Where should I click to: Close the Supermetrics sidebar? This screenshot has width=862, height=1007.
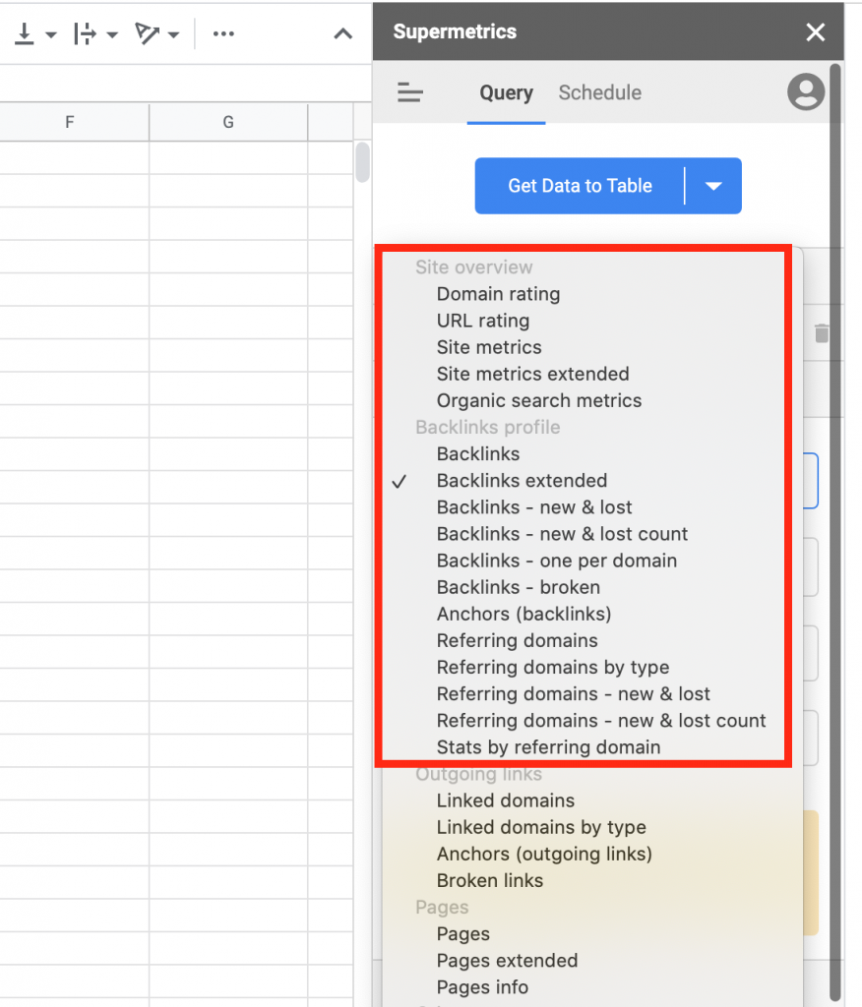coord(815,32)
